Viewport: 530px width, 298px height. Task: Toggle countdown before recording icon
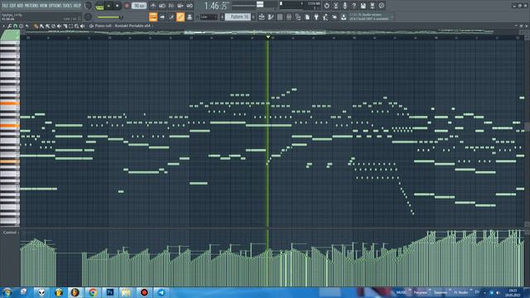pyautogui.click(x=171, y=6)
